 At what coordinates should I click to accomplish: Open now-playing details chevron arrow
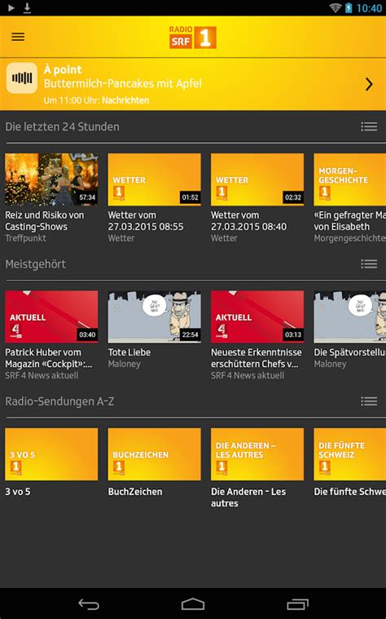(x=369, y=84)
